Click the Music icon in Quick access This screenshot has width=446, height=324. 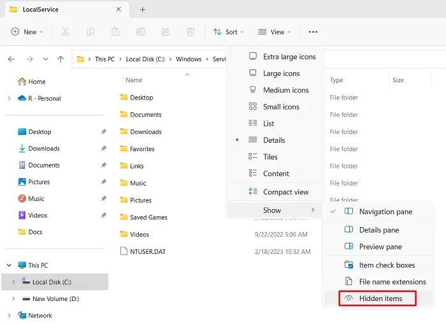22,198
